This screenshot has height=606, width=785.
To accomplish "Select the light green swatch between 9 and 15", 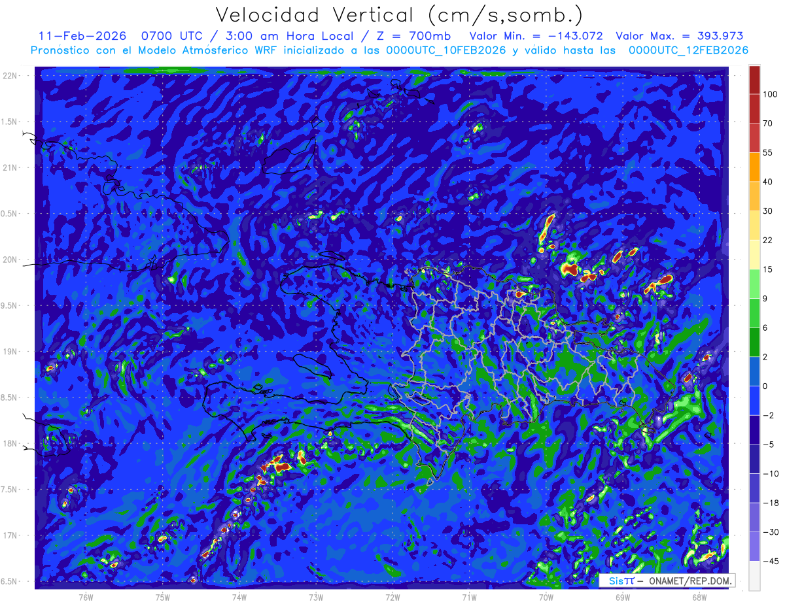I will click(754, 284).
